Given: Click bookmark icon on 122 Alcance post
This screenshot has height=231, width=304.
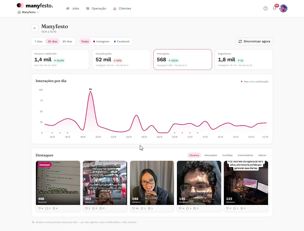Looking at the screenshot, I should coord(242,208).
